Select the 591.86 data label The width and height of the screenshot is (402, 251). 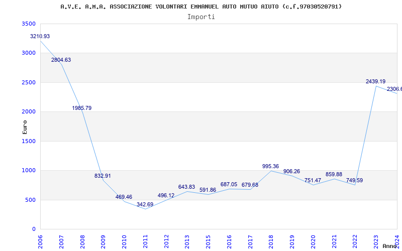[x=208, y=190]
